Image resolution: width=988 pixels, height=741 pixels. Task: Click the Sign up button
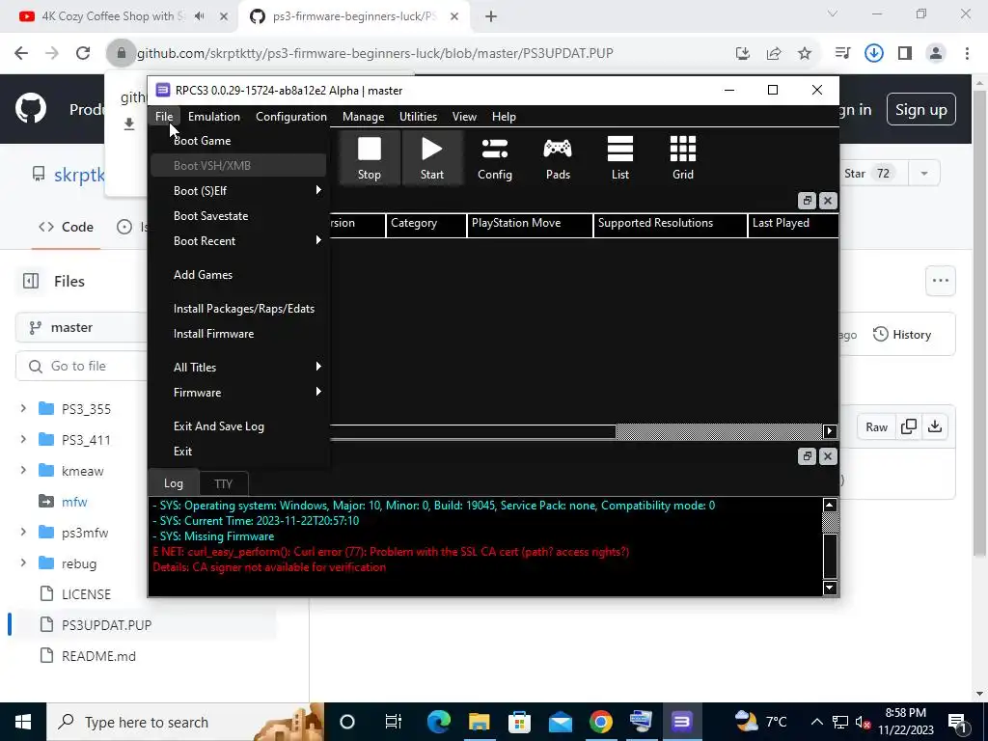(921, 110)
